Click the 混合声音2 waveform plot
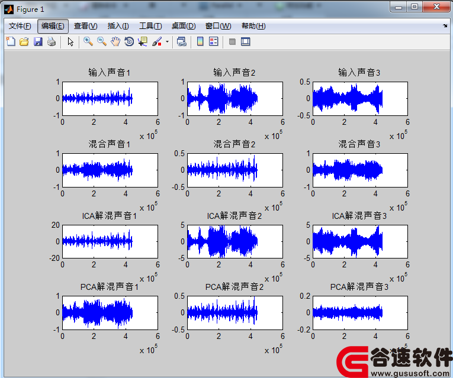This screenshot has width=453, height=378. pos(235,170)
